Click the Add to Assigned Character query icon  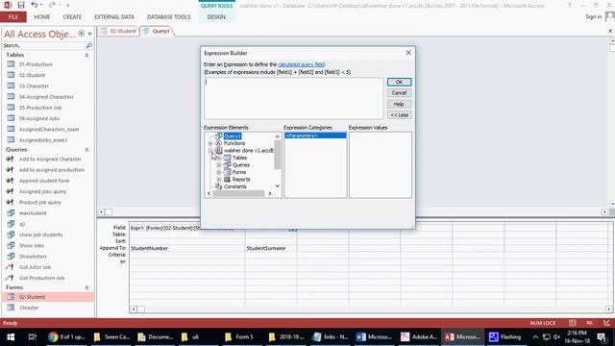pos(11,160)
